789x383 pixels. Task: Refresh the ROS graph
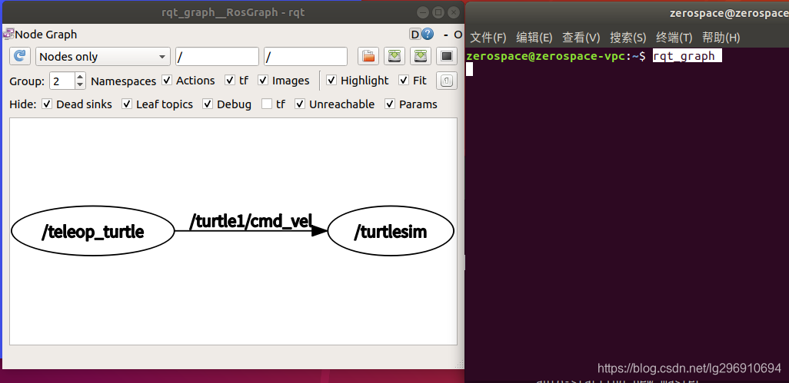[x=20, y=56]
